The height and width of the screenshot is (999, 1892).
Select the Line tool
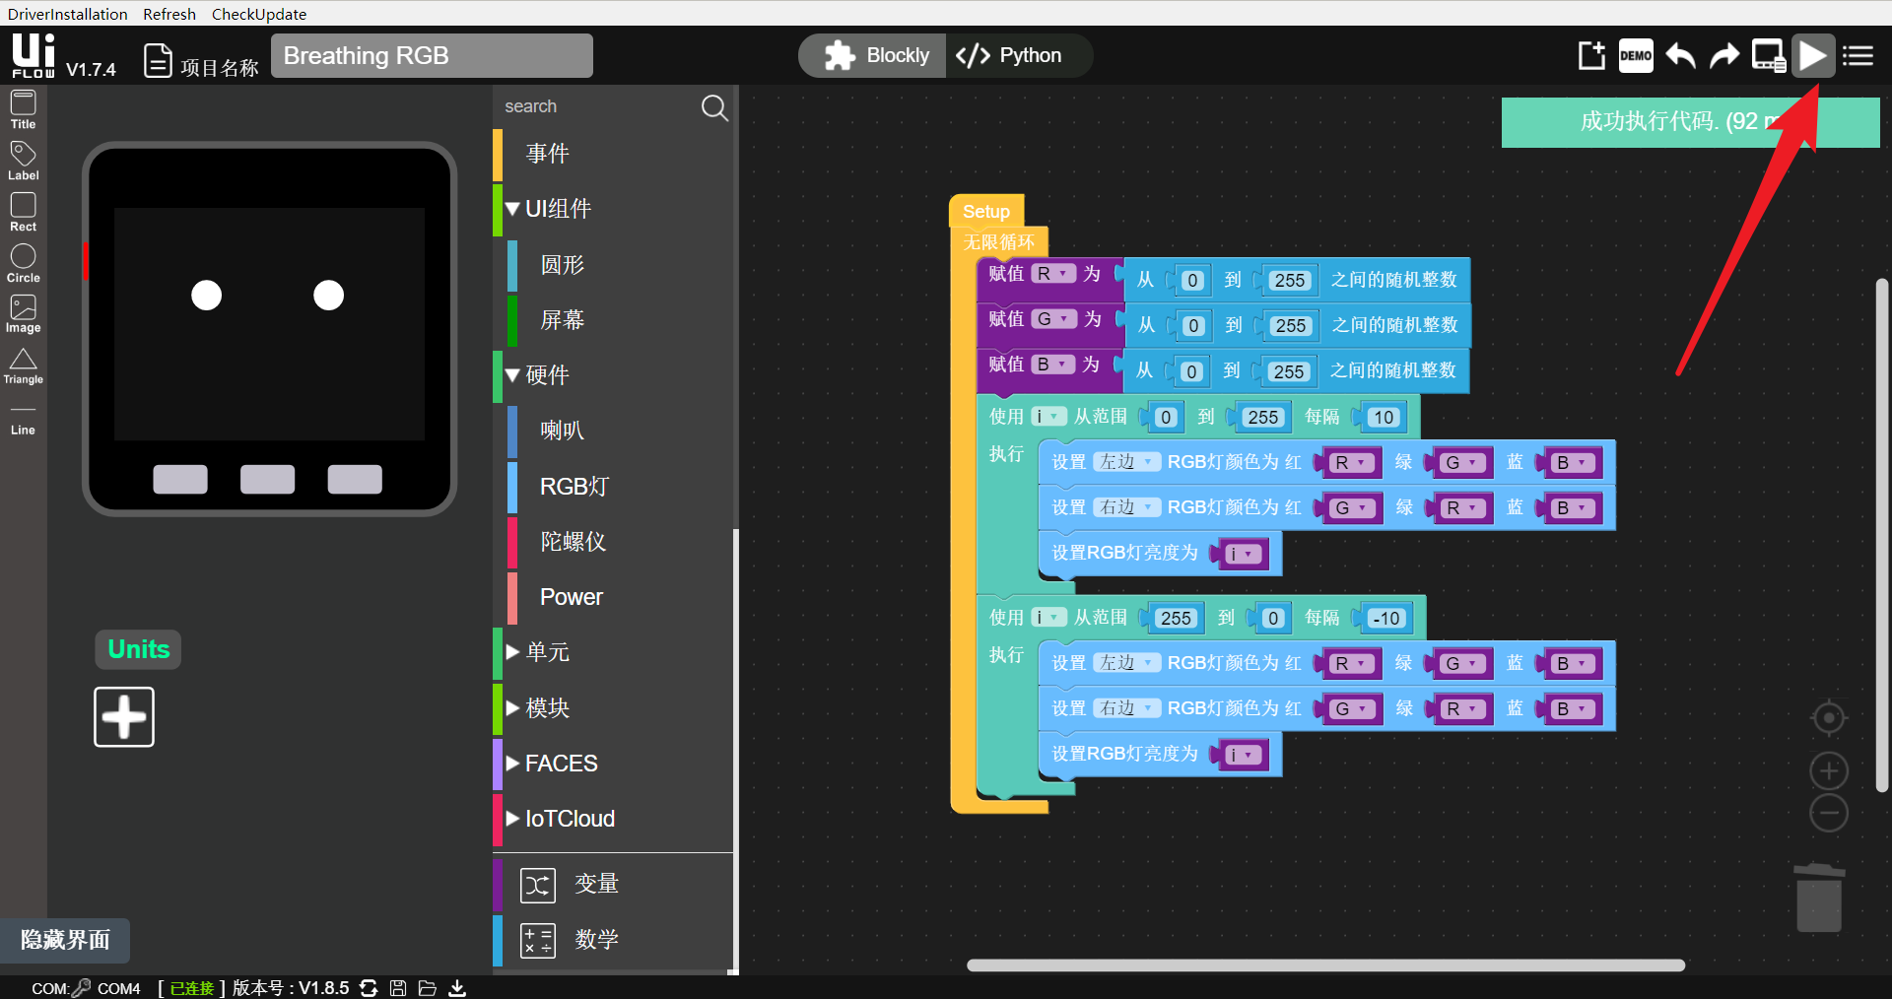[x=23, y=418]
